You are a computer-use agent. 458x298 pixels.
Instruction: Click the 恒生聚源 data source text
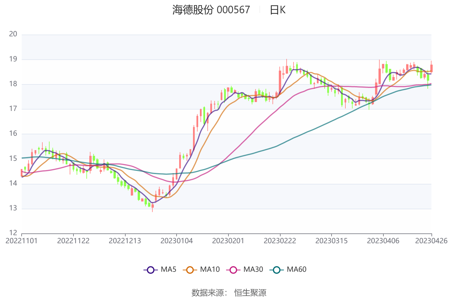(250, 293)
